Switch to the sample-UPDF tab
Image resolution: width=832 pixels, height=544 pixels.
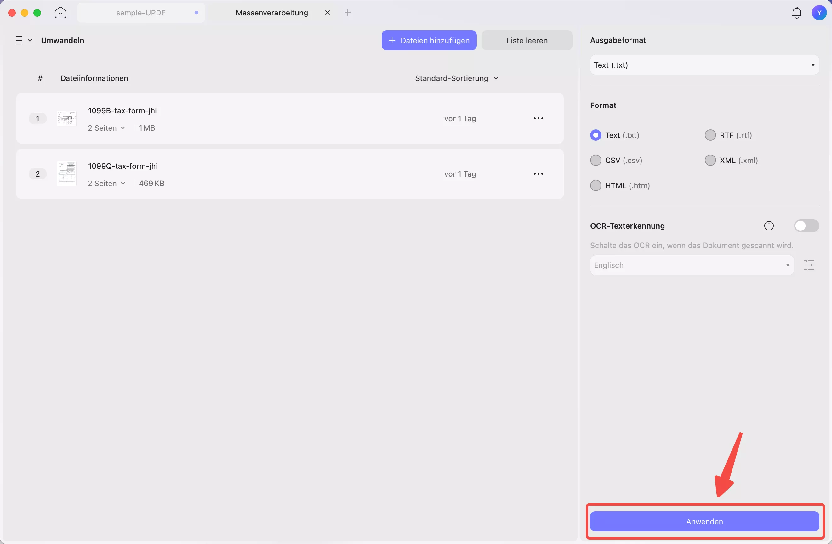[x=141, y=13]
